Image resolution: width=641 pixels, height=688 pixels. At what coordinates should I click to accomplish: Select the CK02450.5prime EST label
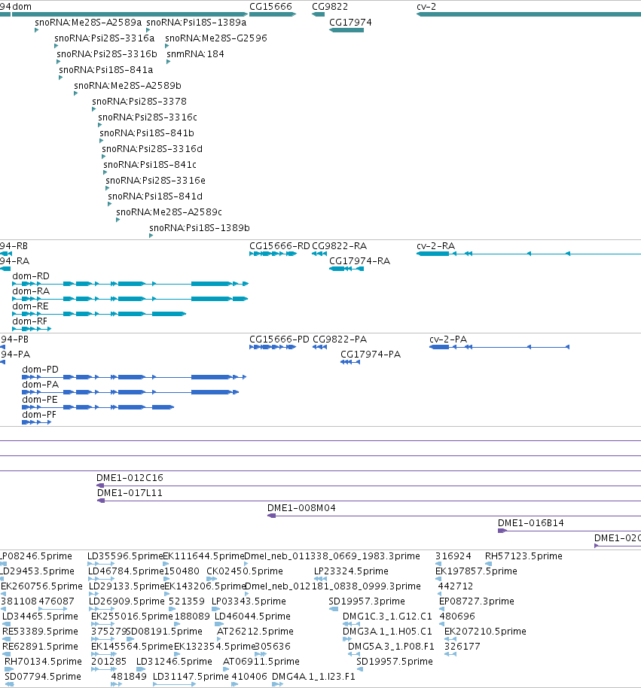click(x=245, y=571)
